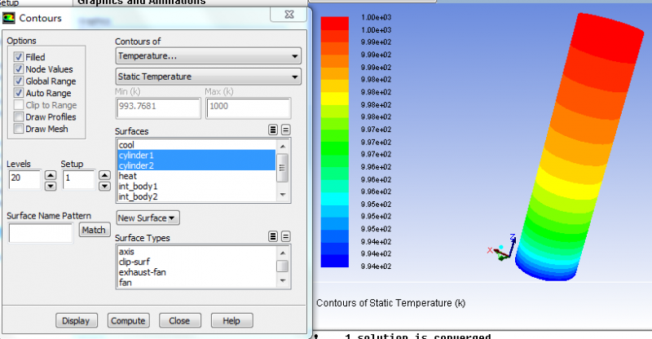The width and height of the screenshot is (652, 339).
Task: Select all surfaces using Surfaces list icon
Action: 273,130
